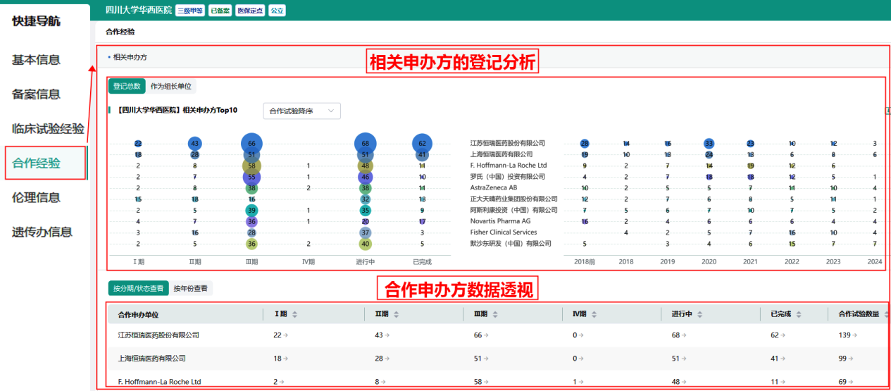
Task: Switch to the 作为组长单位 view
Action: pos(170,86)
